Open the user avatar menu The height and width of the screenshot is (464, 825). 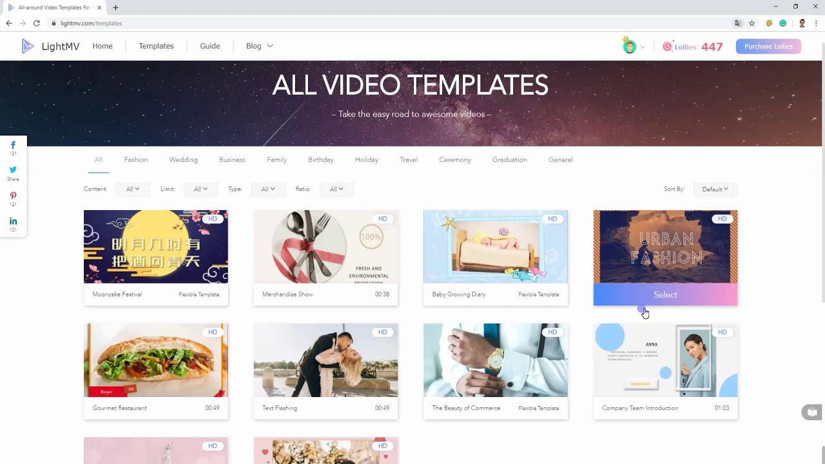pyautogui.click(x=629, y=46)
